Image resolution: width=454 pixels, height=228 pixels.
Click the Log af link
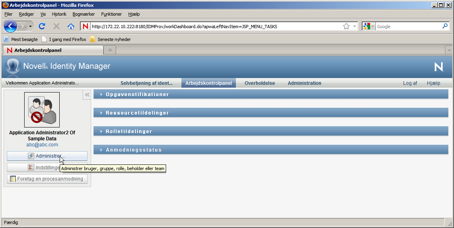(410, 83)
